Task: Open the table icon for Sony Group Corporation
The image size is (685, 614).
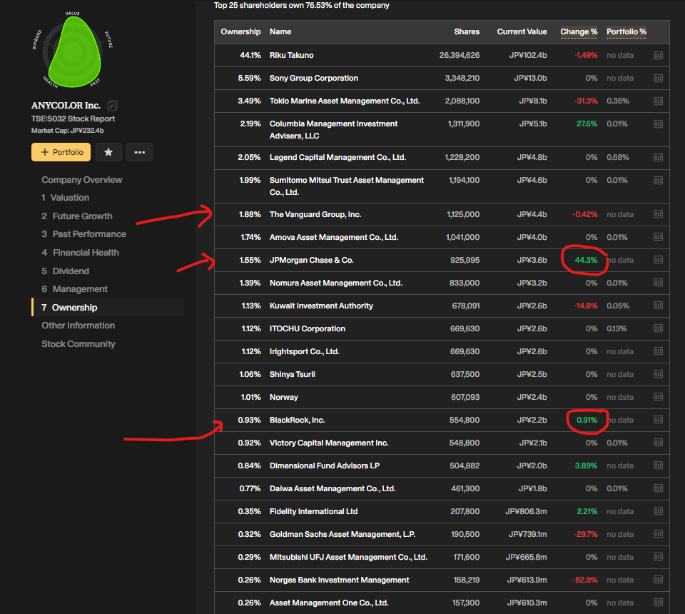Action: (658, 78)
